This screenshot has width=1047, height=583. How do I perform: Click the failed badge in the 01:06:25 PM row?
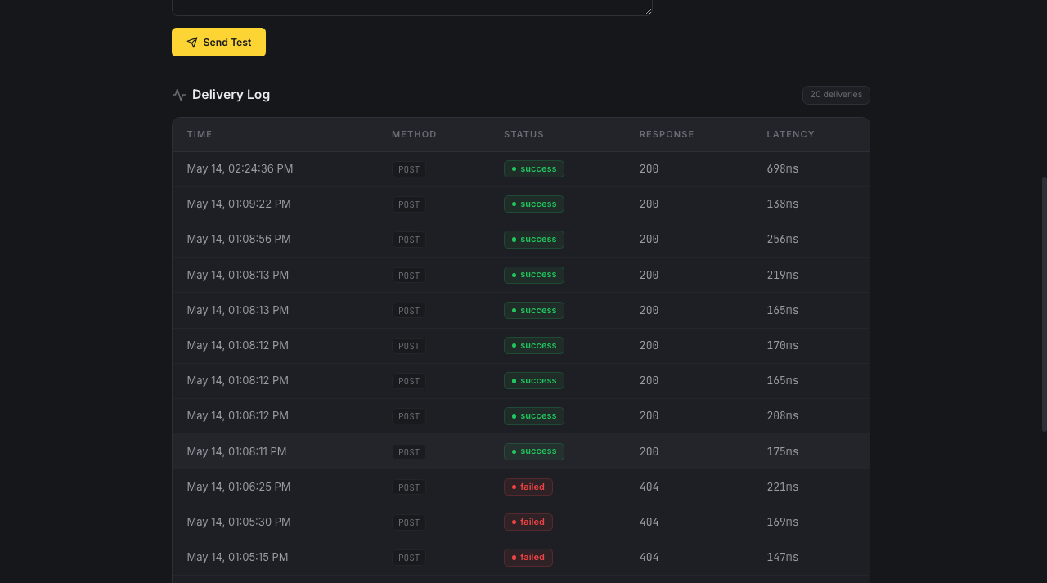pyautogui.click(x=528, y=487)
